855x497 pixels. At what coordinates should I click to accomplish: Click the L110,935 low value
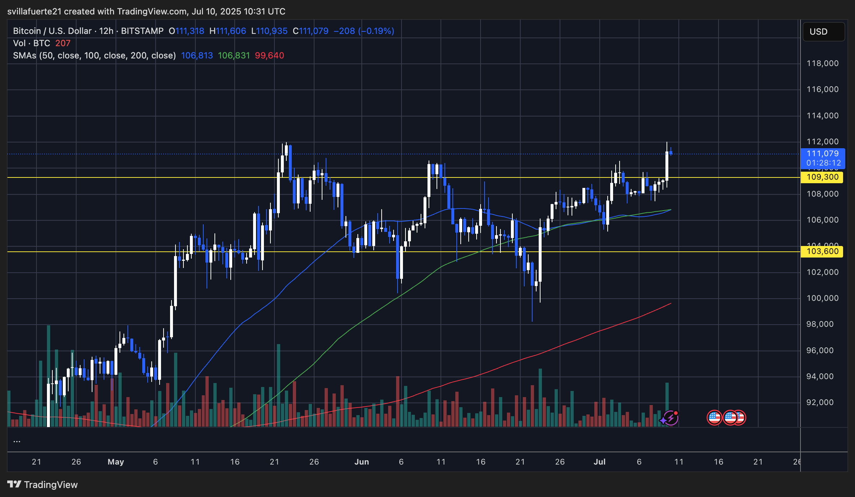coord(269,31)
